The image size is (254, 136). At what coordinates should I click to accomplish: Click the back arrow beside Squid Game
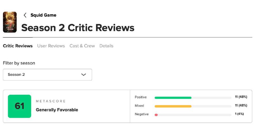click(x=25, y=15)
